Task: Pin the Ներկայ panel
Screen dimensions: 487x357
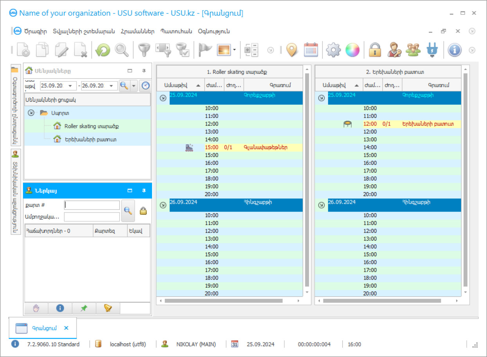Action: pos(144,190)
